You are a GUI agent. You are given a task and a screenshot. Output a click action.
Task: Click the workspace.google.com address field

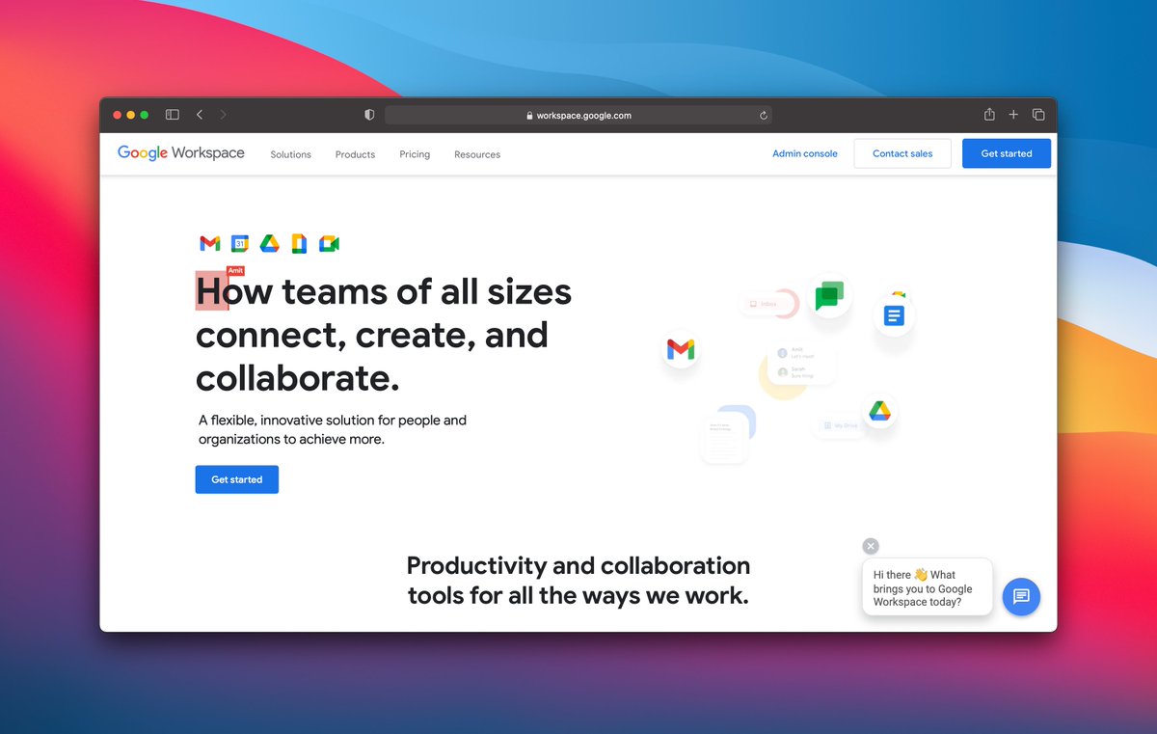(x=578, y=115)
